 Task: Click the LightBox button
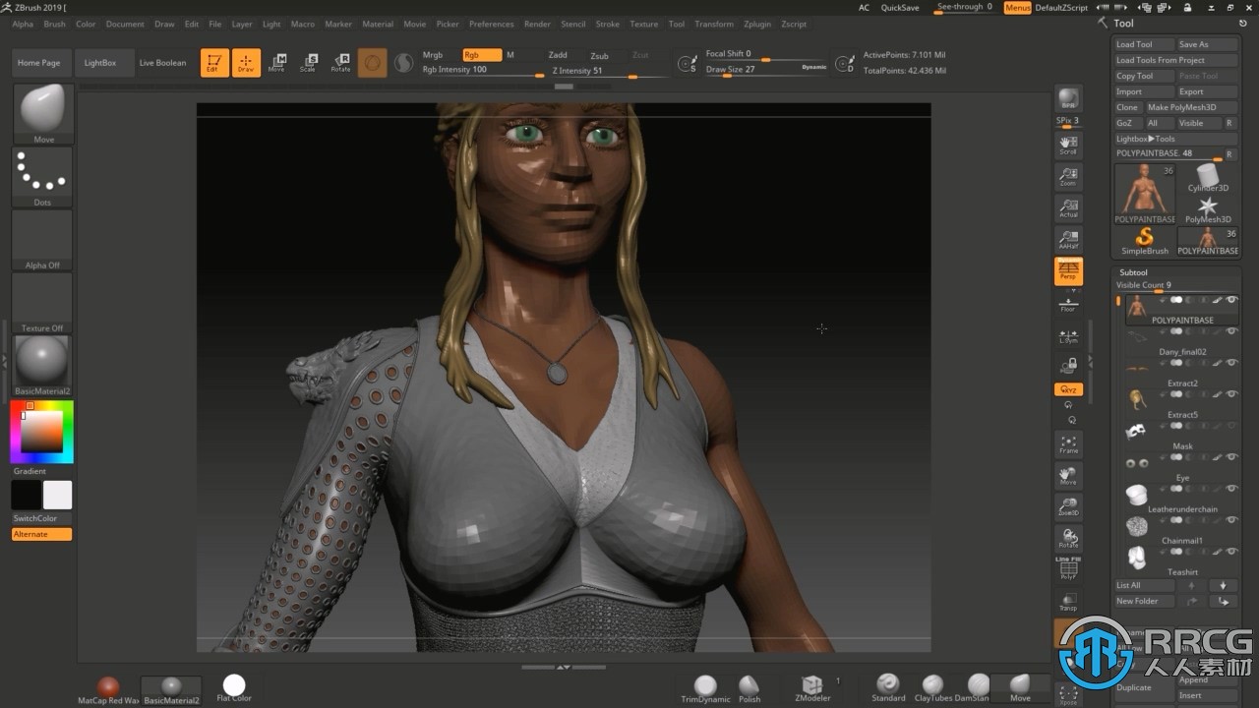[x=99, y=63]
